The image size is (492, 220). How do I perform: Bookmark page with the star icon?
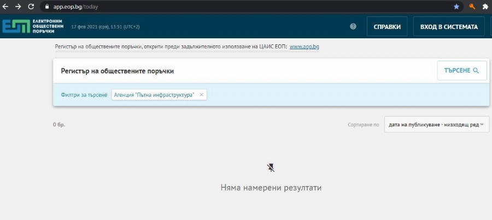point(456,7)
